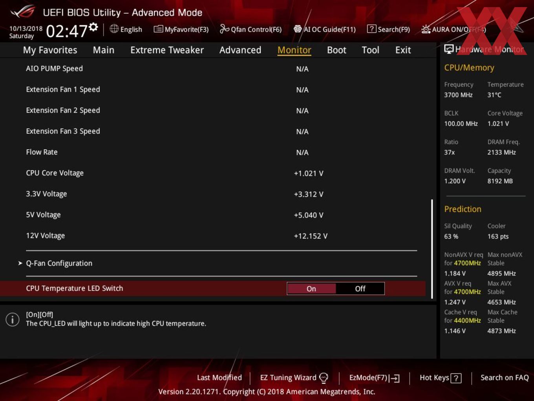This screenshot has height=401, width=534.
Task: Go to the Exit tab
Action: pyautogui.click(x=403, y=50)
